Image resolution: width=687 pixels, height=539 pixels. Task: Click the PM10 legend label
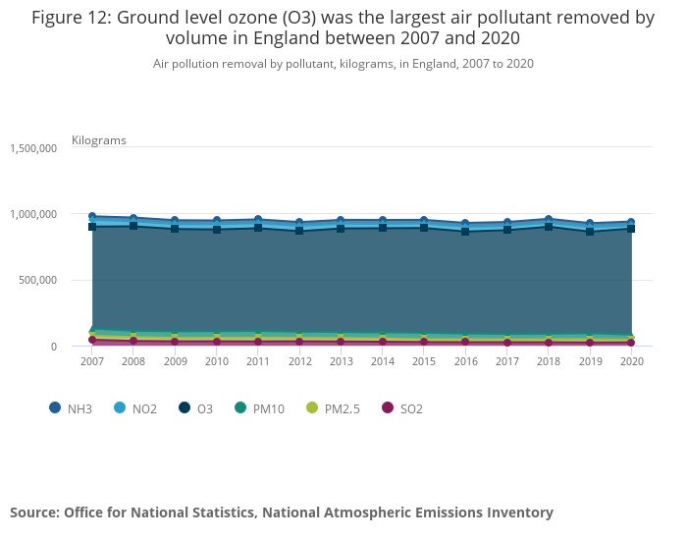click(267, 408)
